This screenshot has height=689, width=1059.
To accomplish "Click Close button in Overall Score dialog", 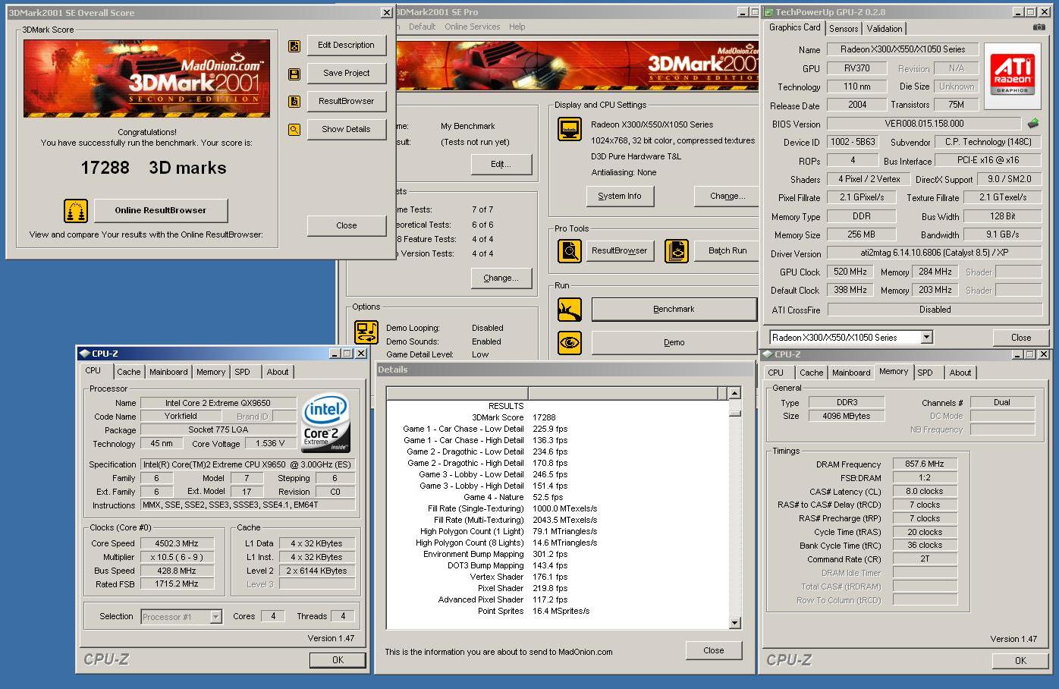I will (347, 226).
